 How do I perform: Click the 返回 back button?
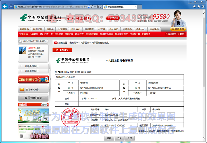129,138
